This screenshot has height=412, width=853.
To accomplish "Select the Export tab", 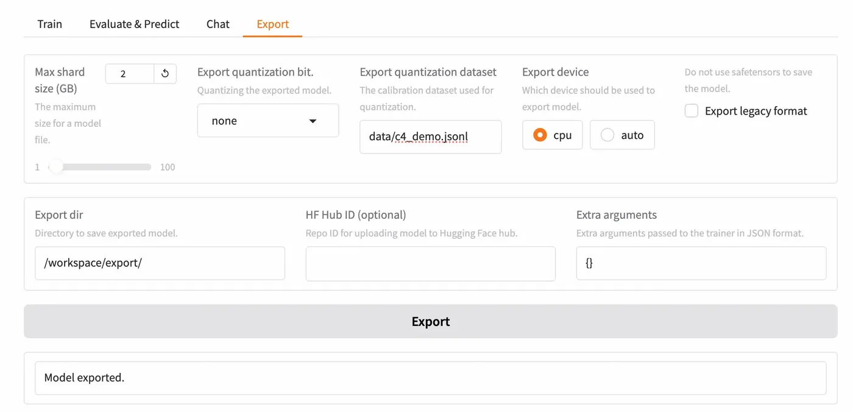I will point(272,24).
